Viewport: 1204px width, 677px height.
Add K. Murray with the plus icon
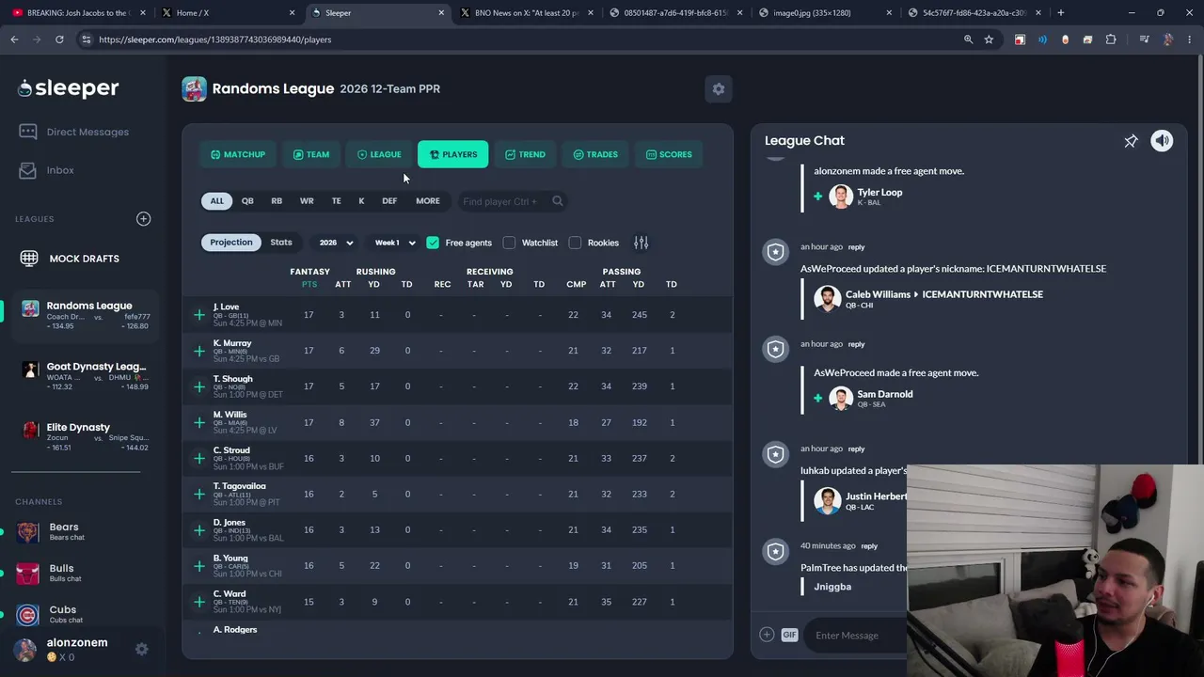[x=199, y=351]
